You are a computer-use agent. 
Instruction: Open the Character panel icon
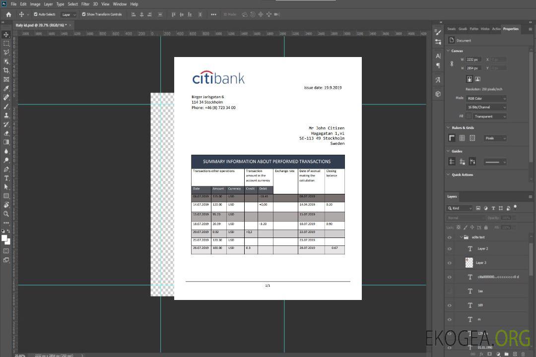[438, 56]
